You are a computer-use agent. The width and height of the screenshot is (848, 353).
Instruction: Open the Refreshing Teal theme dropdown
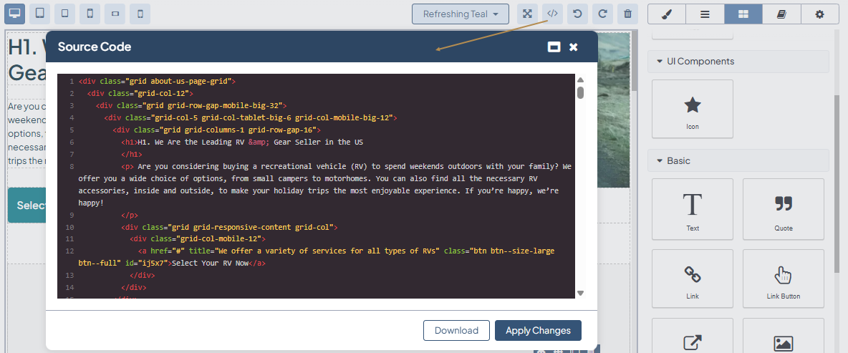coord(460,14)
